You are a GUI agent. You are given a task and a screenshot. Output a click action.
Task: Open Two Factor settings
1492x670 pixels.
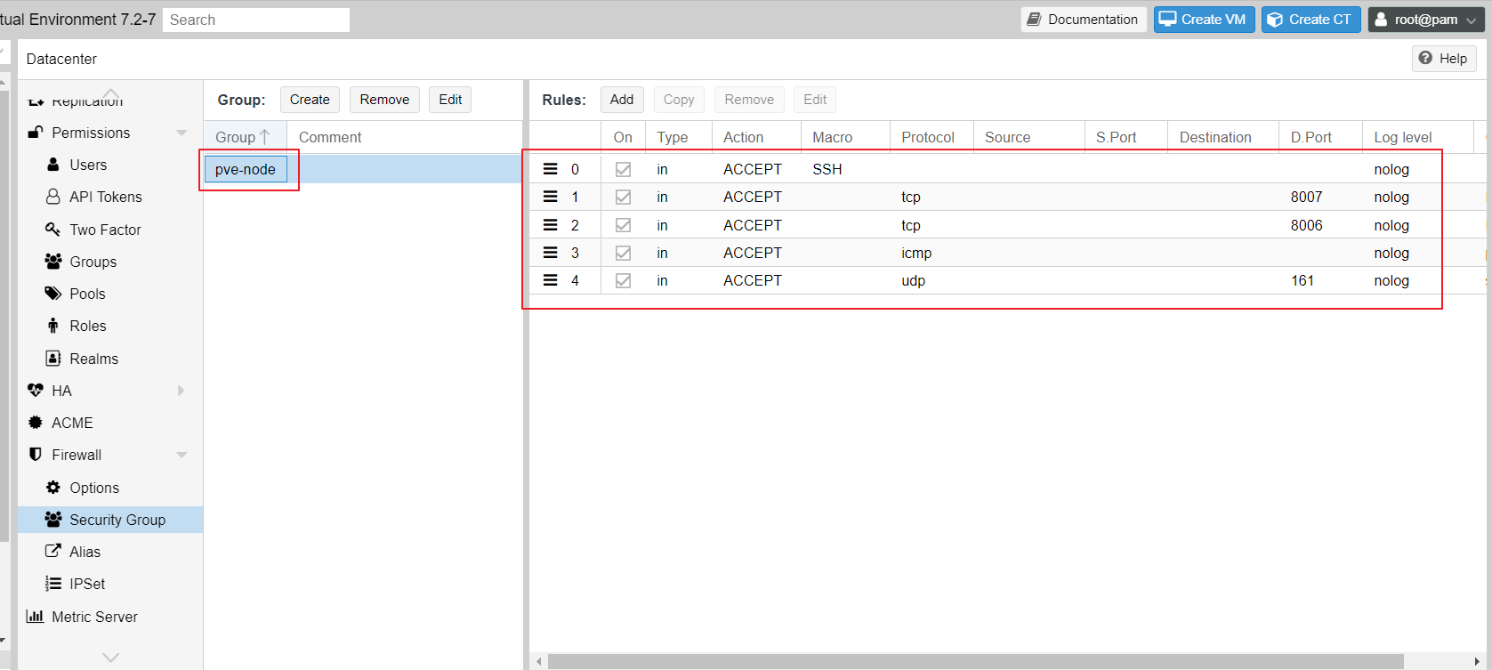(105, 230)
